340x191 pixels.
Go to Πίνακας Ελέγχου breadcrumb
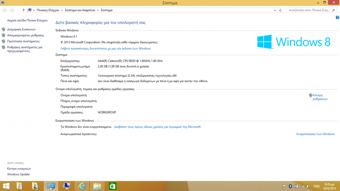coord(48,10)
